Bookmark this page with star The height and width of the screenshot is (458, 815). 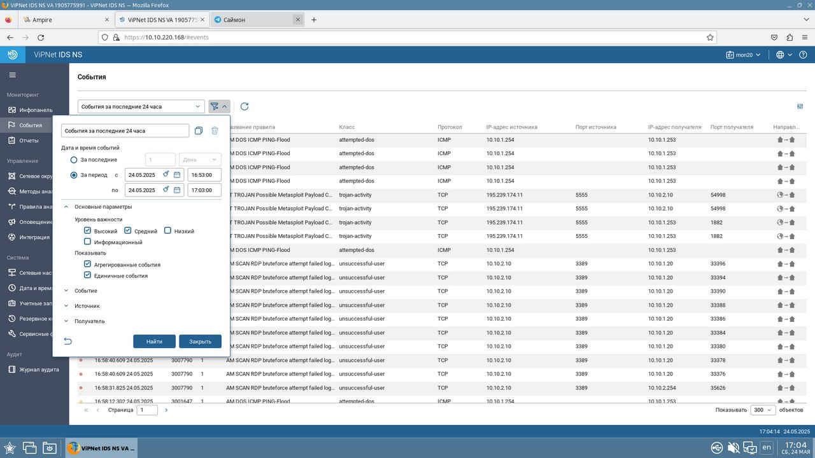pyautogui.click(x=710, y=38)
